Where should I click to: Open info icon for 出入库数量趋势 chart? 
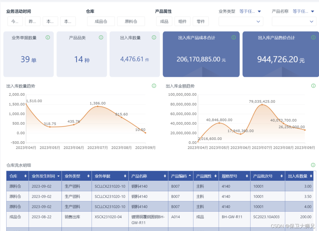[154, 86]
